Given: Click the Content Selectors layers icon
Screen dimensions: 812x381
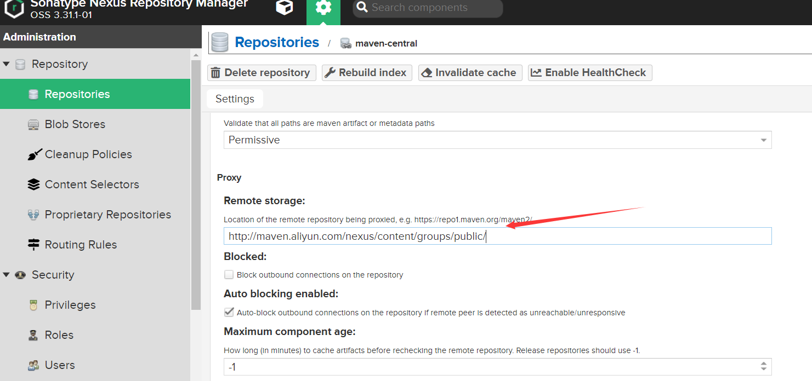Looking at the screenshot, I should click(33, 184).
